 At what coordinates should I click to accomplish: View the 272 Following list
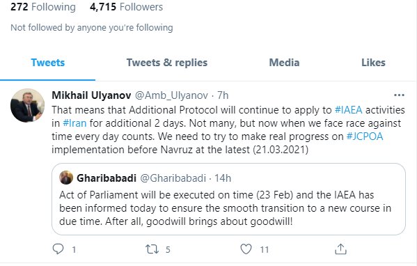(x=43, y=7)
